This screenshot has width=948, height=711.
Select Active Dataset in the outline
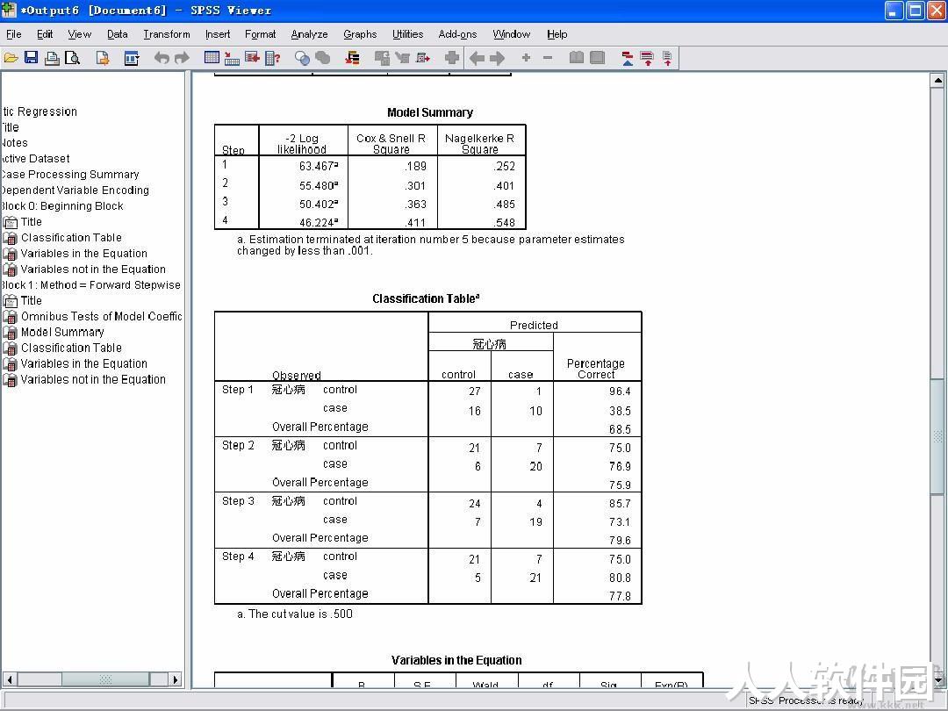[x=35, y=159]
